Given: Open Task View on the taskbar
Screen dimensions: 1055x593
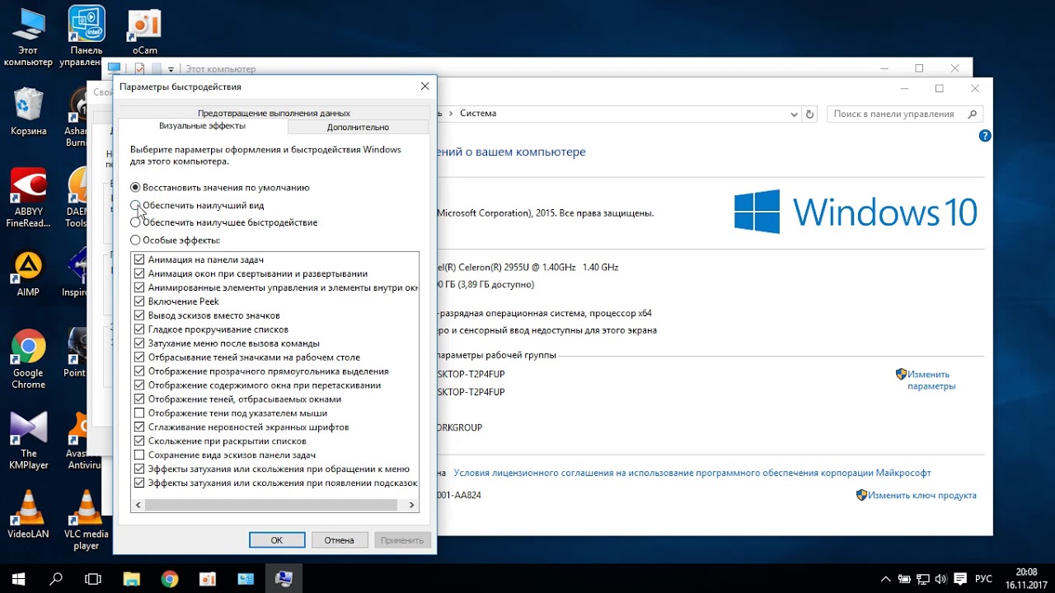Looking at the screenshot, I should [x=93, y=579].
